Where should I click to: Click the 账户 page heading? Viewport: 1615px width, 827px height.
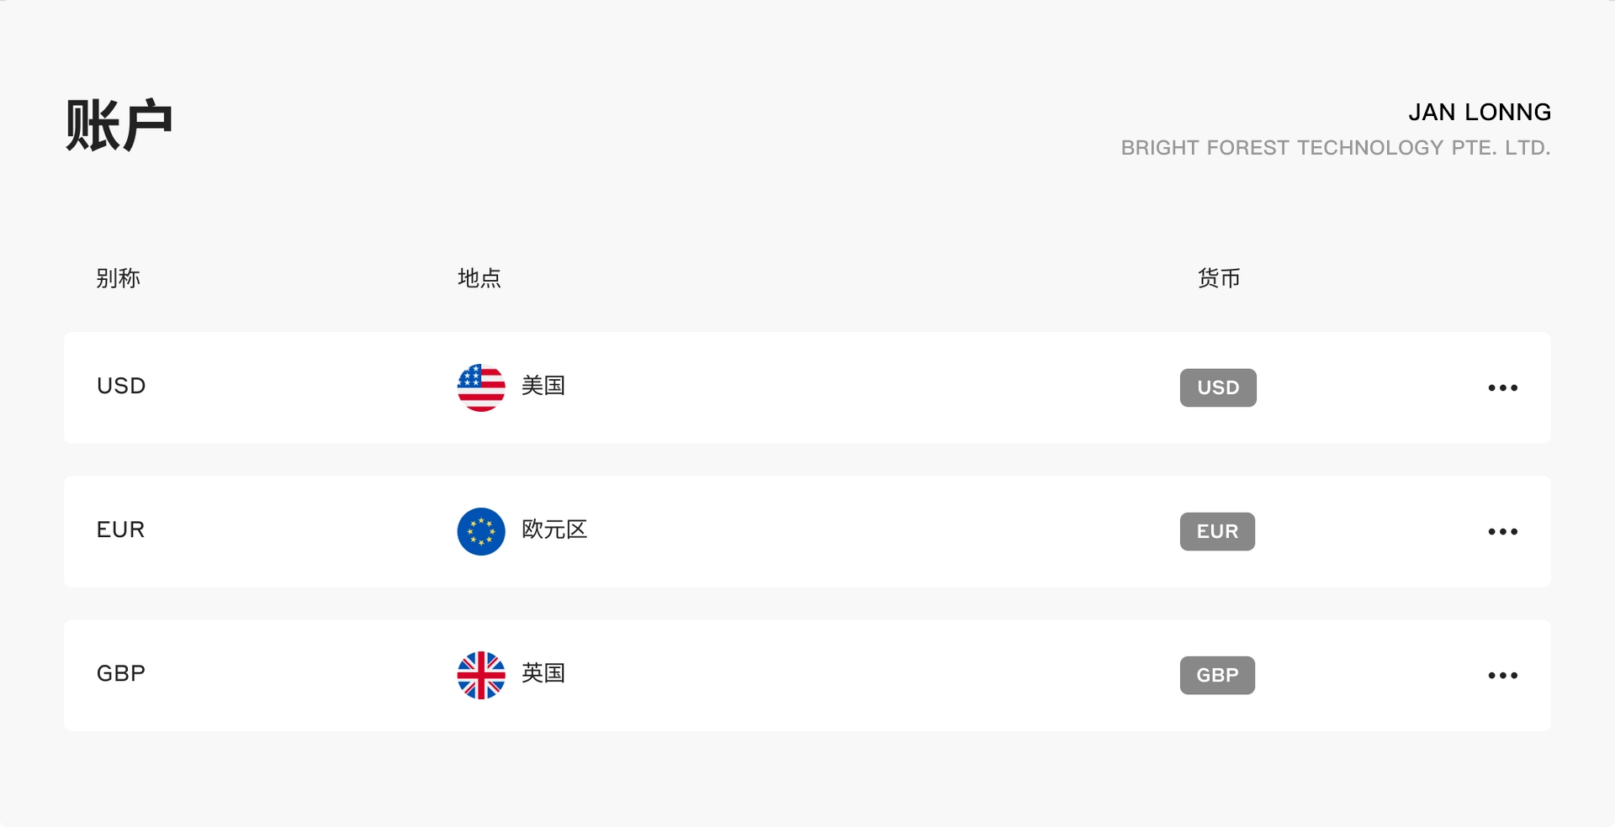[x=119, y=125]
